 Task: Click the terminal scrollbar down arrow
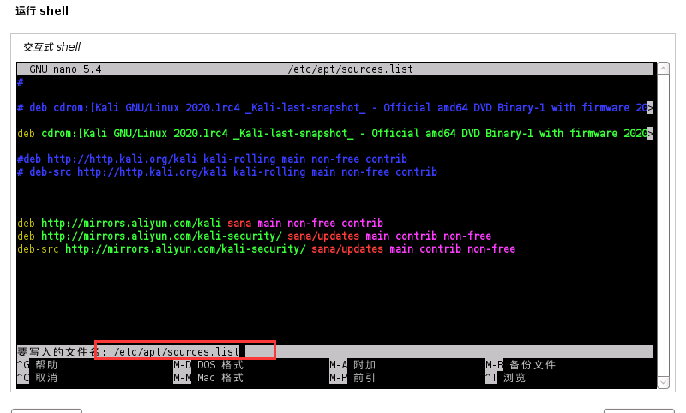(663, 382)
